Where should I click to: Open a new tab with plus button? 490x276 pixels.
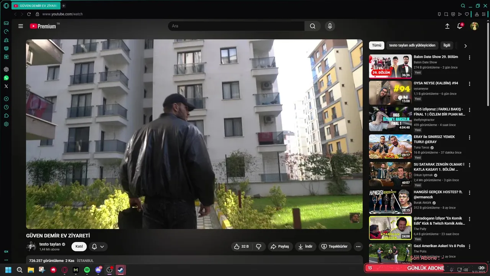(x=64, y=6)
